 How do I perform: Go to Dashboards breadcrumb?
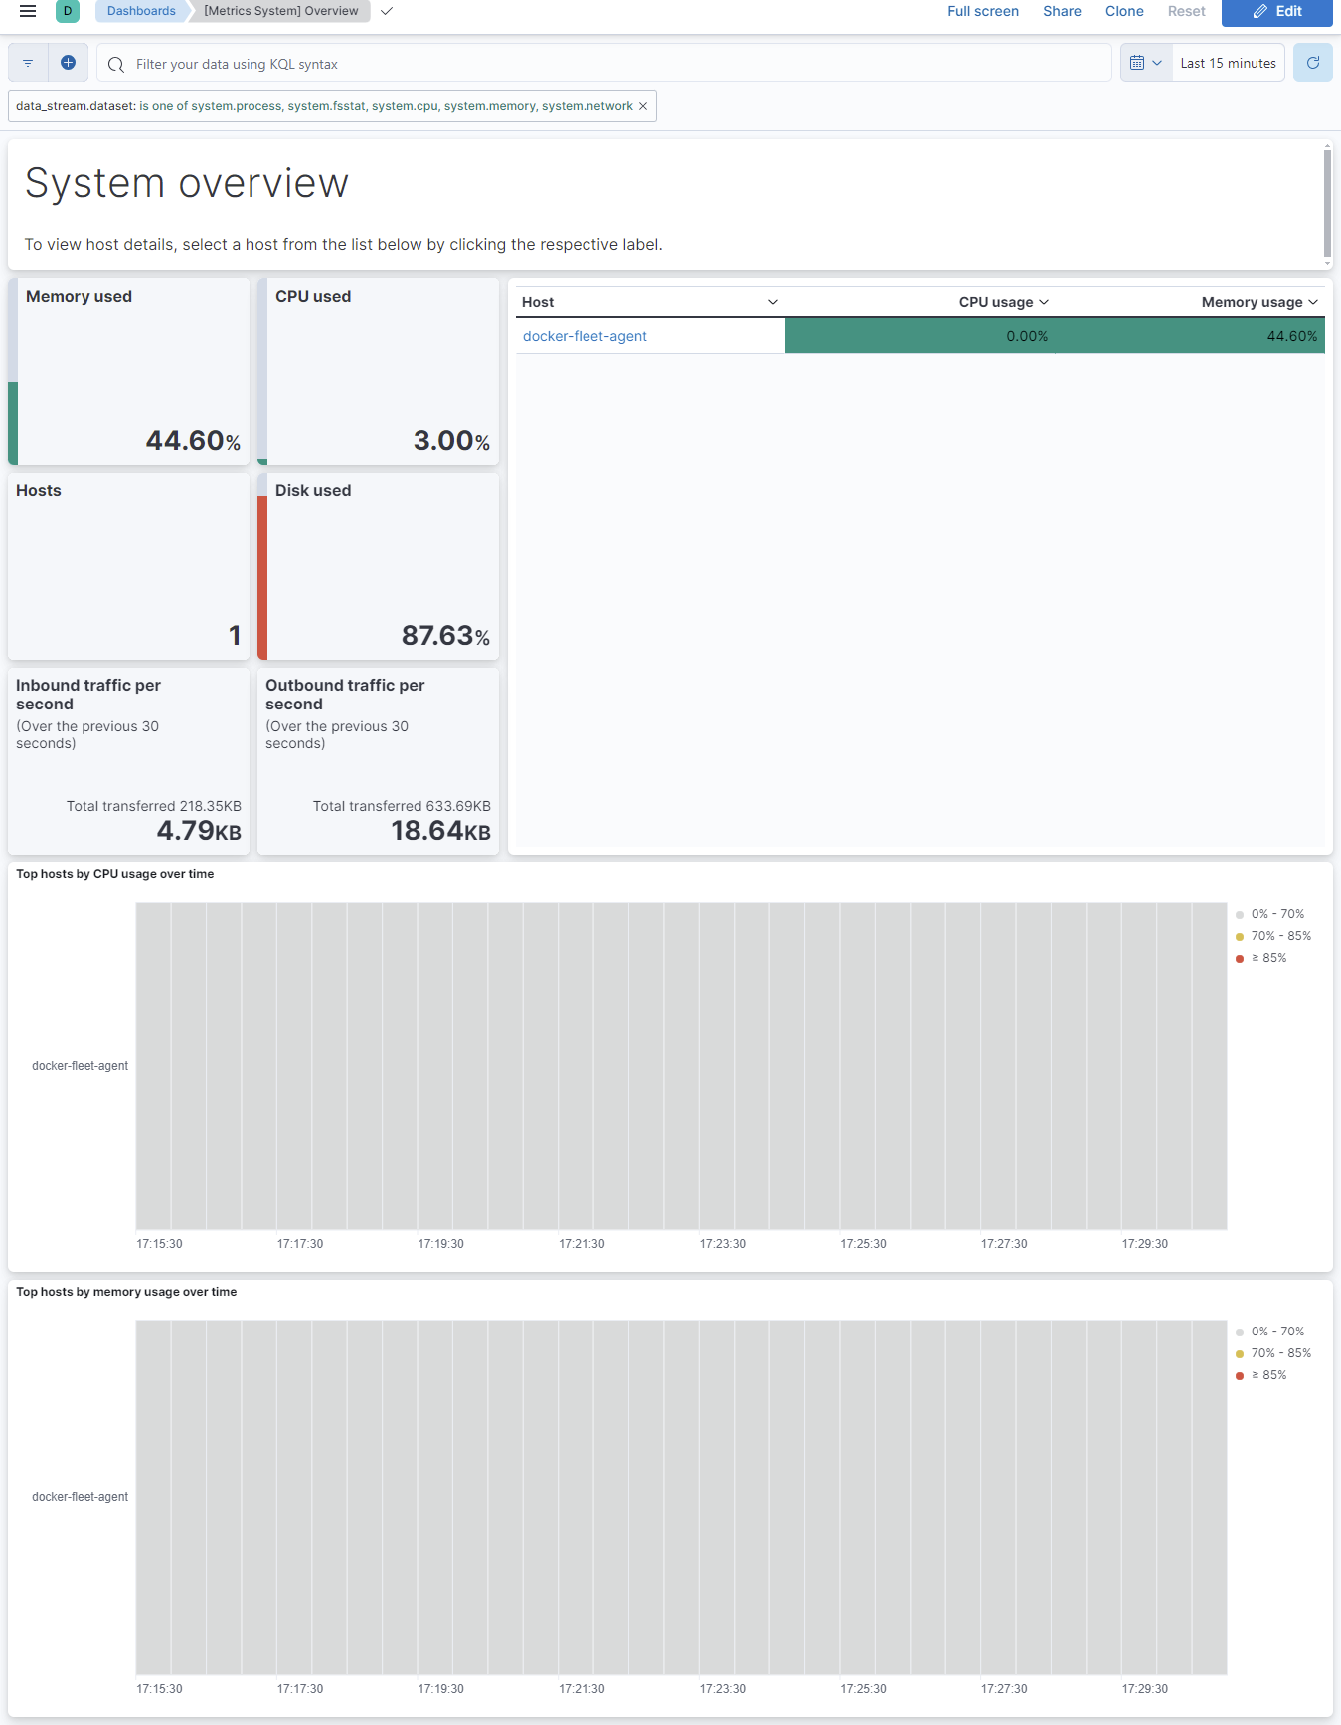(141, 11)
